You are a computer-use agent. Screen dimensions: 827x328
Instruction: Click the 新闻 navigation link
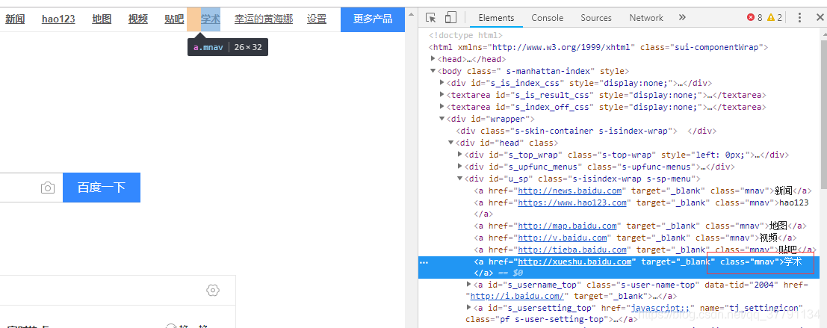point(15,19)
